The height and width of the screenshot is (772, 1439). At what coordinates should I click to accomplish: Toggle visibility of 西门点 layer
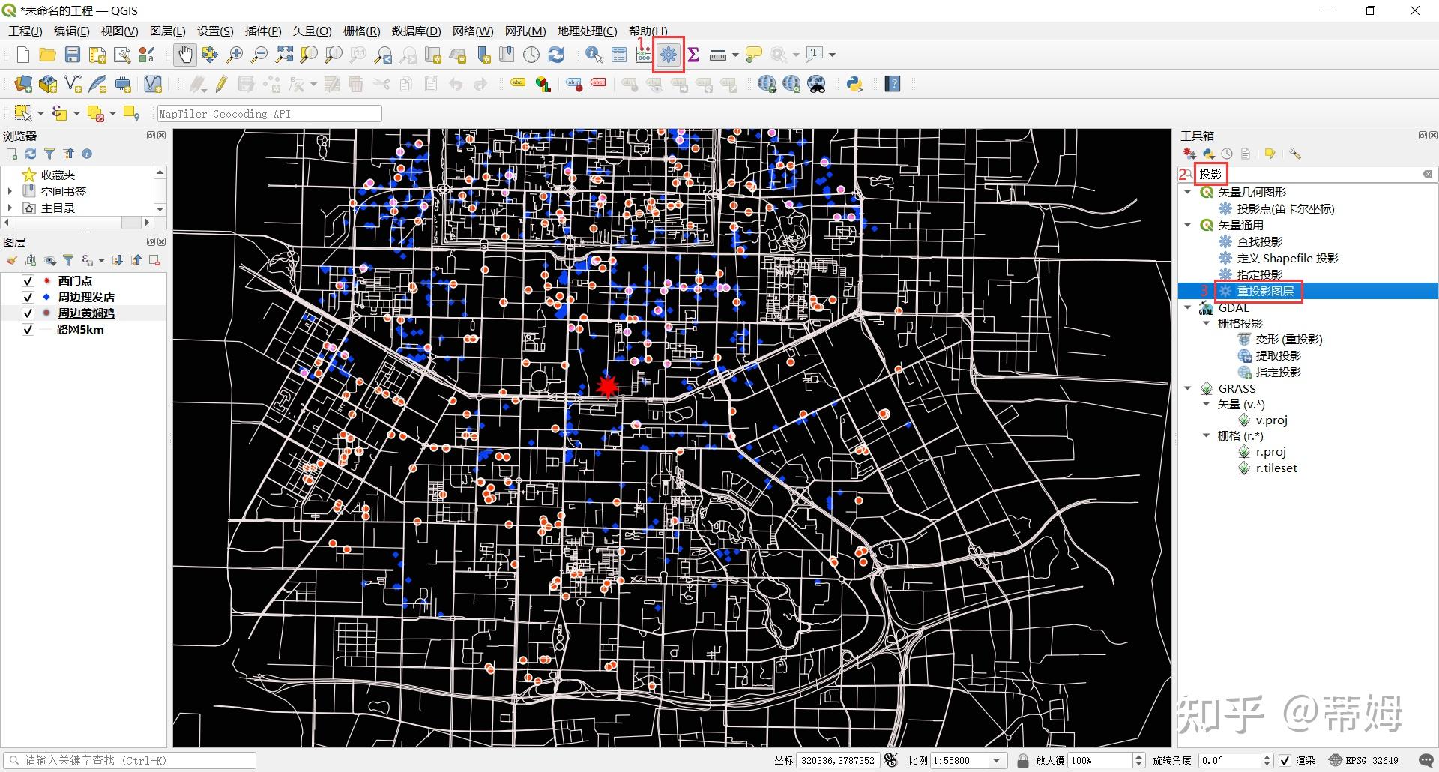click(x=28, y=280)
